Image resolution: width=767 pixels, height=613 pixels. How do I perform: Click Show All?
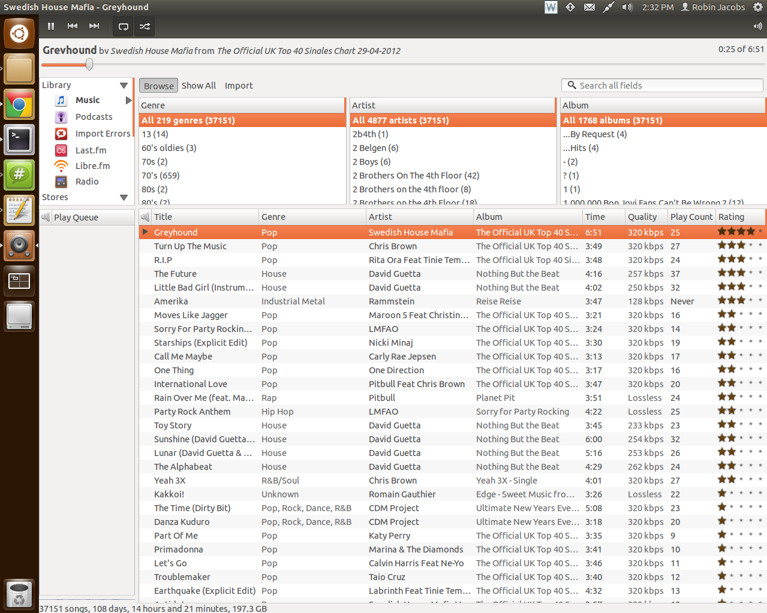(198, 86)
